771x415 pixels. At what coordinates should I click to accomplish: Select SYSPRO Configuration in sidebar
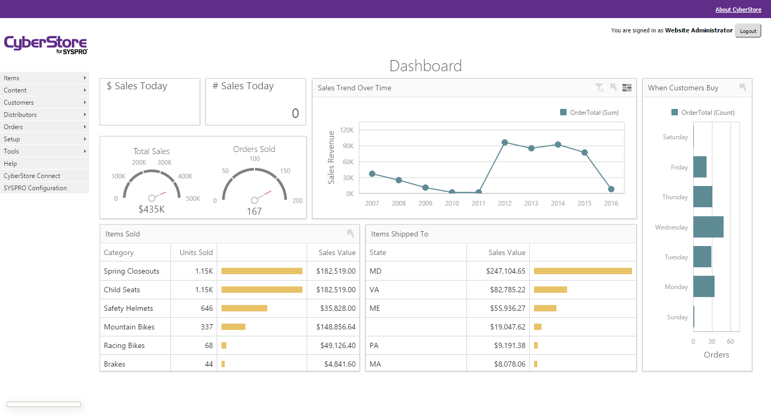(35, 188)
